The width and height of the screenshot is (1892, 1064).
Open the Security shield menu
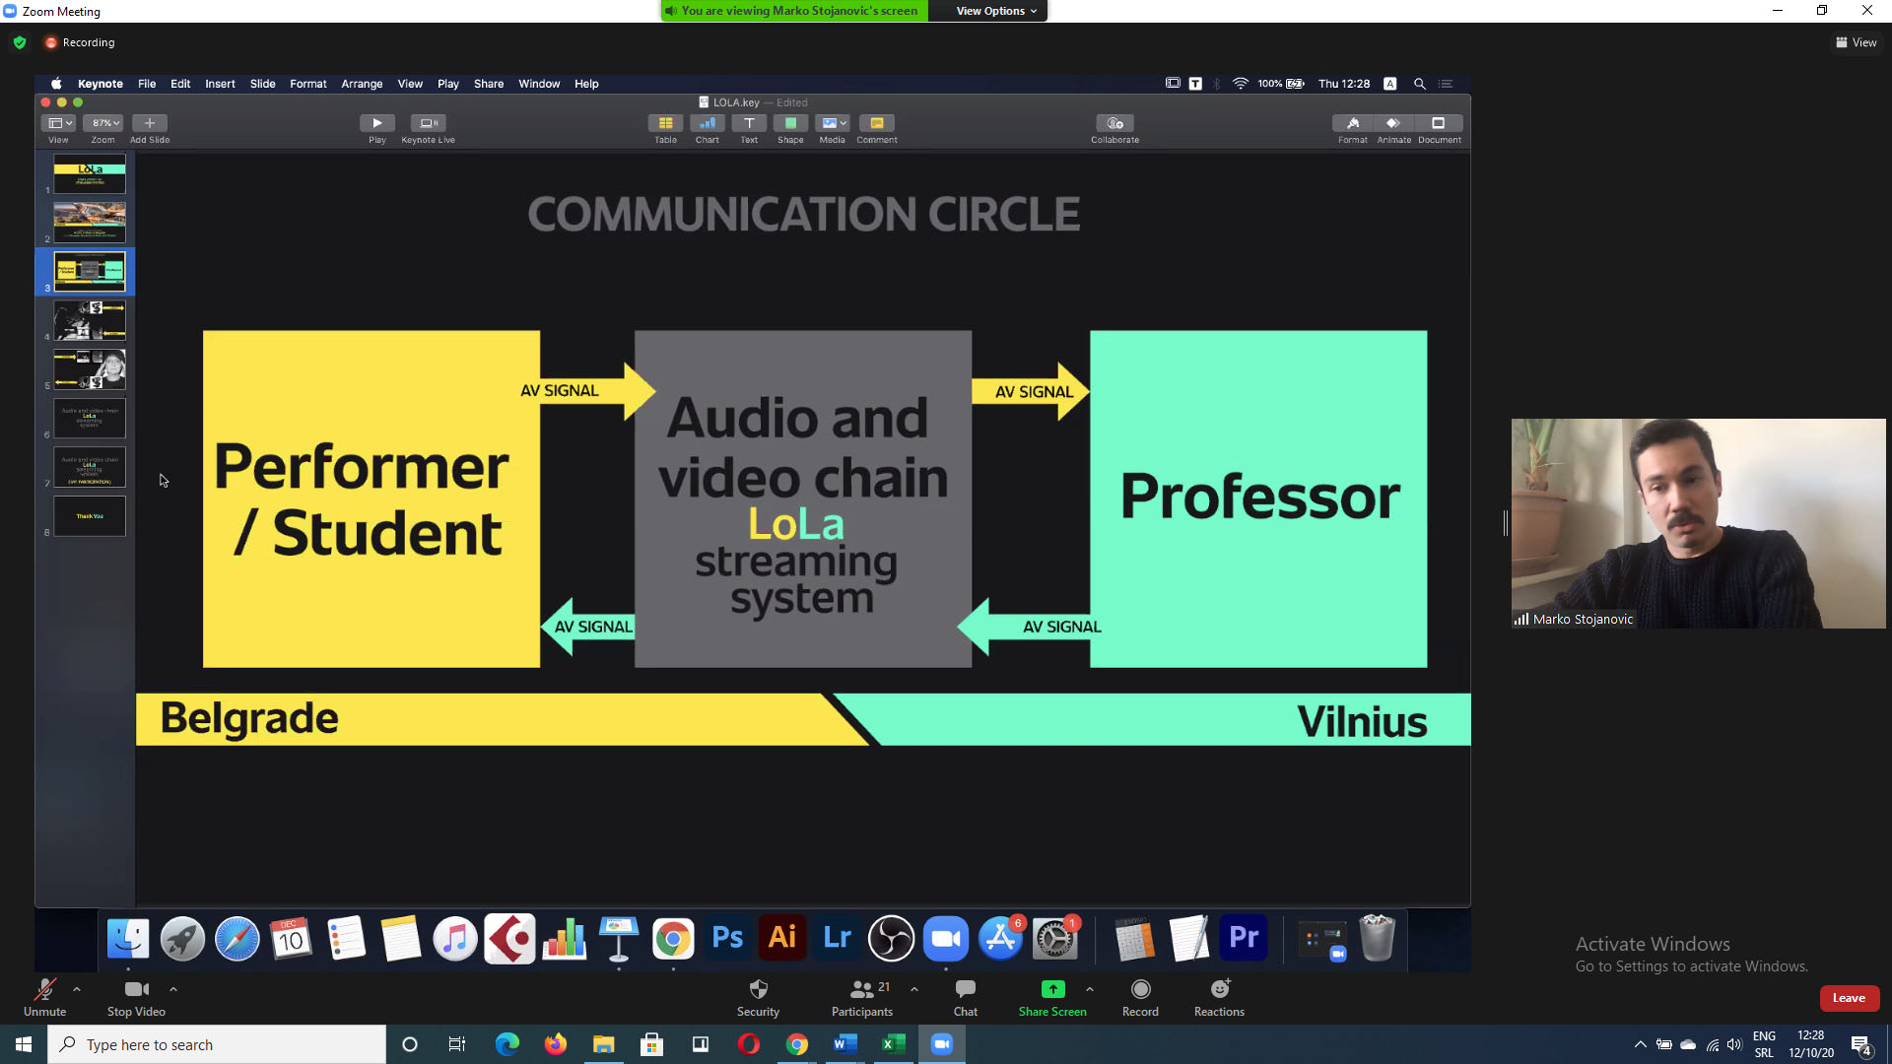758,997
